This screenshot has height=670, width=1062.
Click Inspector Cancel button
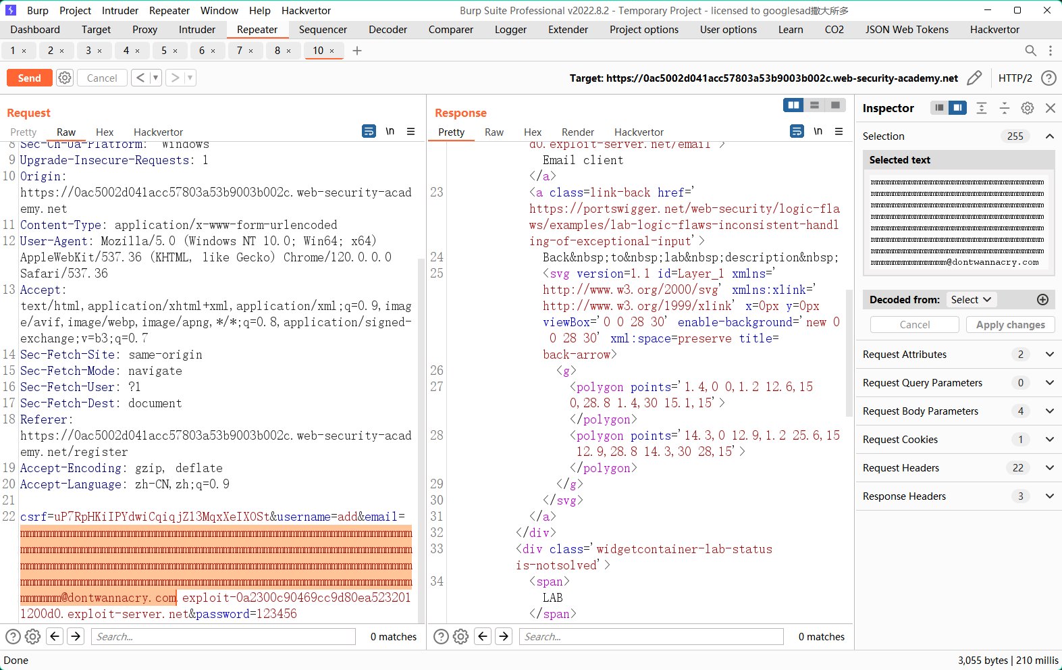coord(915,325)
